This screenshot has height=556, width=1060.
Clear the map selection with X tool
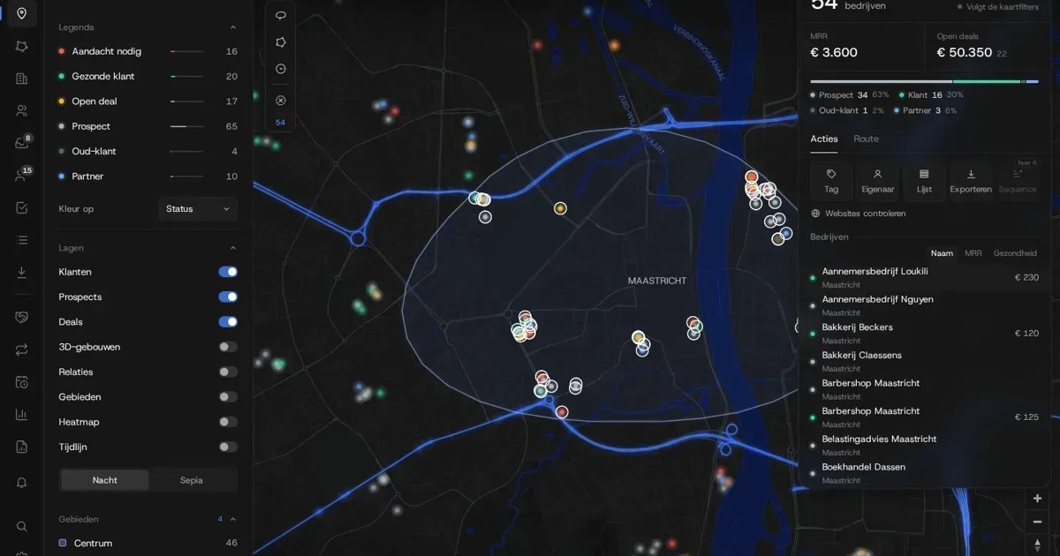pyautogui.click(x=281, y=101)
